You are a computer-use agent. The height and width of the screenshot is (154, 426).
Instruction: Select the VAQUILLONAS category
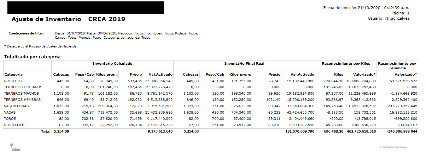pos(16,106)
